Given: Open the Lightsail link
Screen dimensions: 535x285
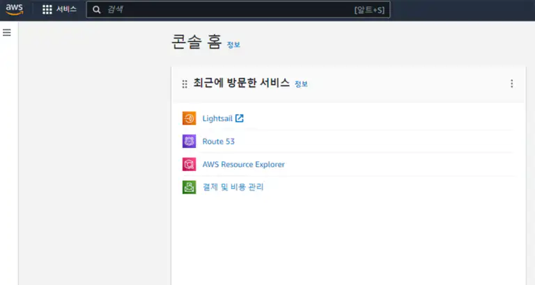Looking at the screenshot, I should 217,118.
